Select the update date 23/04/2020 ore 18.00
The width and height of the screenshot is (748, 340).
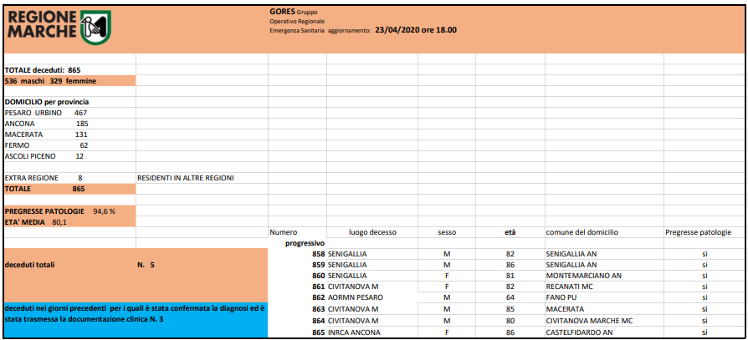(416, 29)
